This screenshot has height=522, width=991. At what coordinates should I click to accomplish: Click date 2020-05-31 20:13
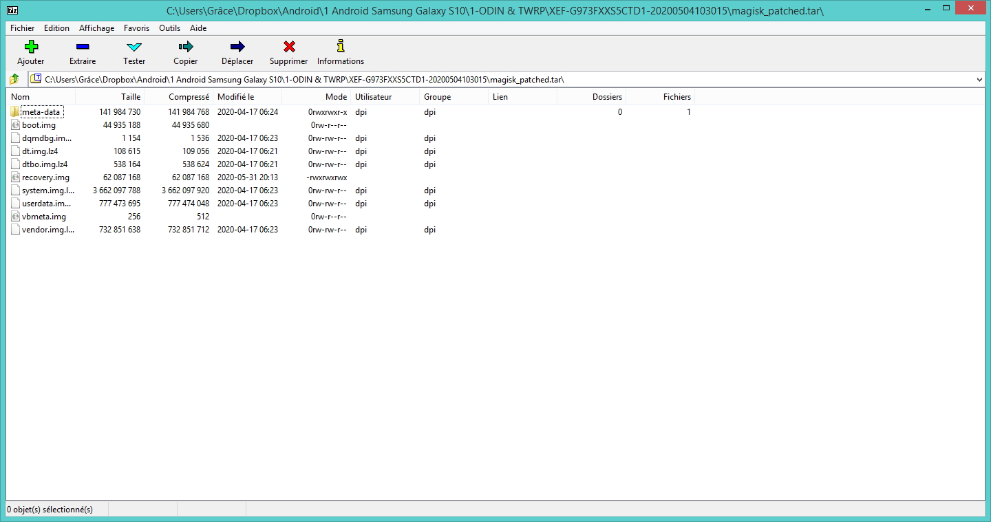point(248,177)
